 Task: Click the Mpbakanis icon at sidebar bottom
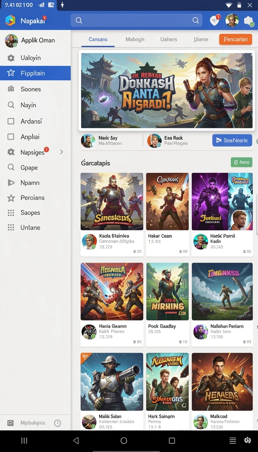pyautogui.click(x=10, y=423)
